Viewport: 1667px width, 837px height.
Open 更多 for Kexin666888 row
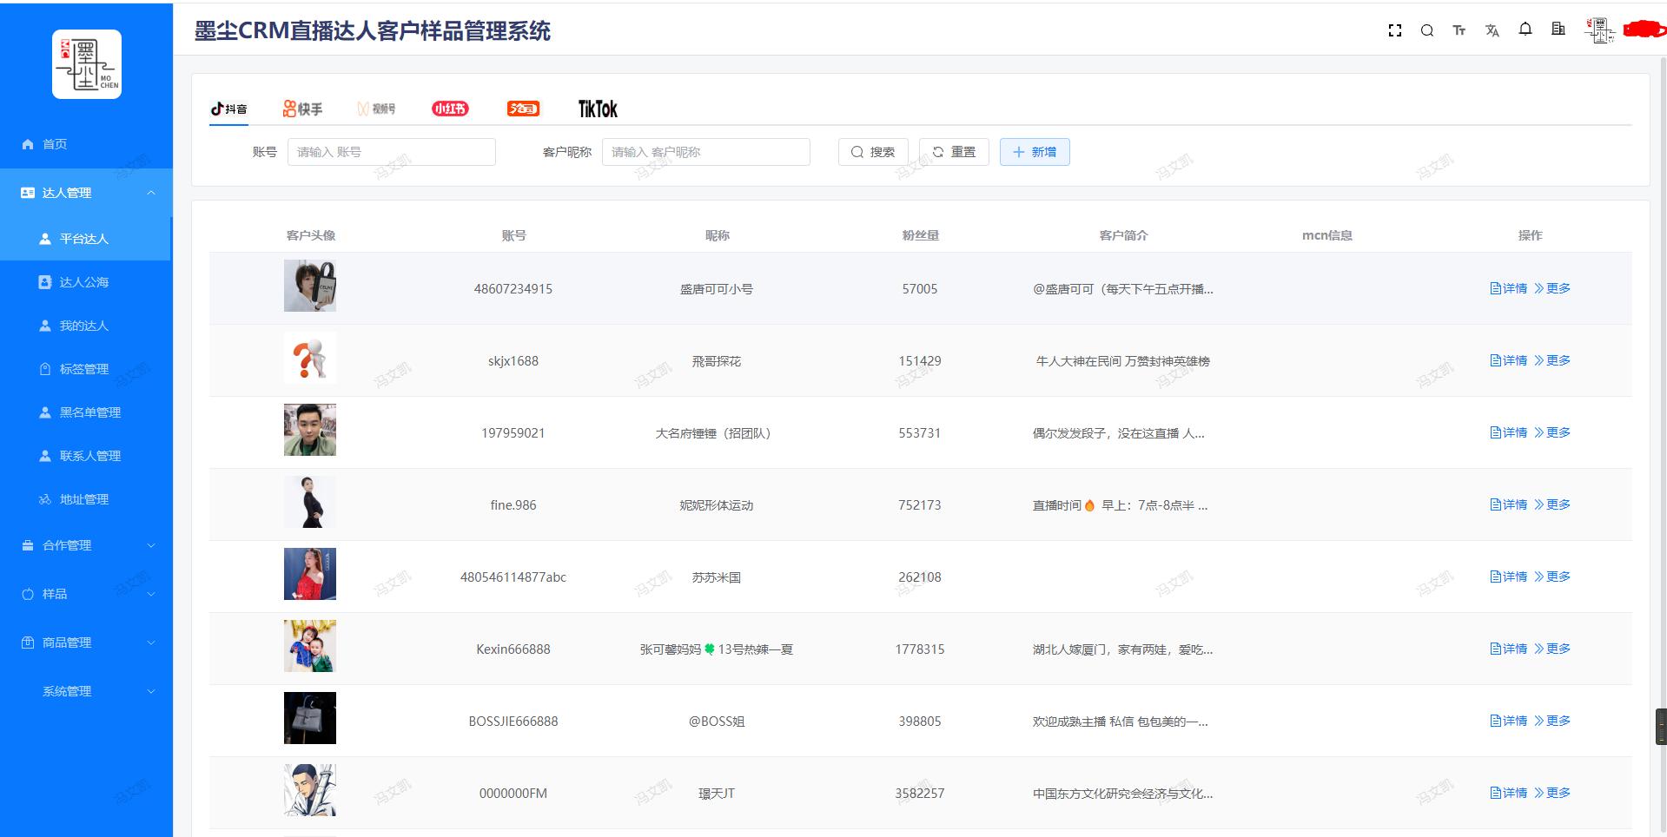point(1552,649)
